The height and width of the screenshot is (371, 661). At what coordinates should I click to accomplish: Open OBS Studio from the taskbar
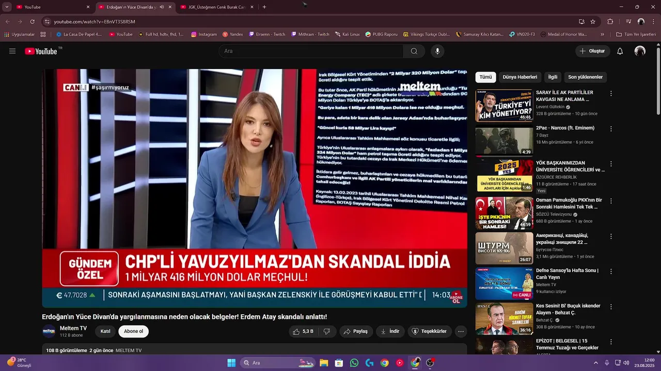(430, 363)
